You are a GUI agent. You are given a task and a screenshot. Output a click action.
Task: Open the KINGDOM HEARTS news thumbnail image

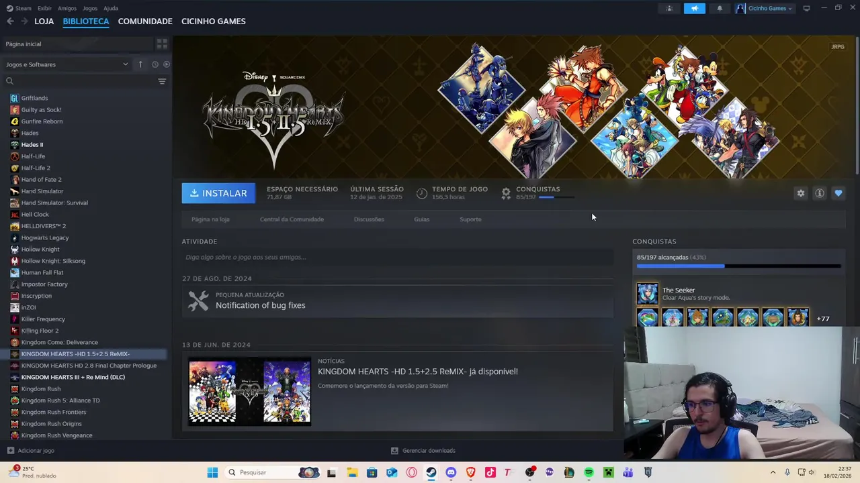click(x=250, y=392)
